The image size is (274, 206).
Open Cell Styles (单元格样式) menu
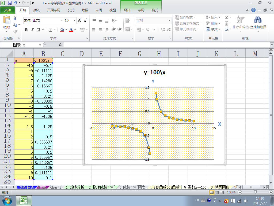187,29
